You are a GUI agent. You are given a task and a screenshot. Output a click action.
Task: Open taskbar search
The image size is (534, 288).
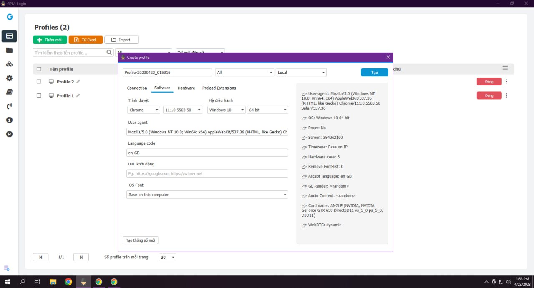point(23,282)
